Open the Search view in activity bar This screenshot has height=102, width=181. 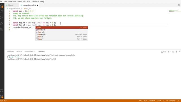click(2, 12)
